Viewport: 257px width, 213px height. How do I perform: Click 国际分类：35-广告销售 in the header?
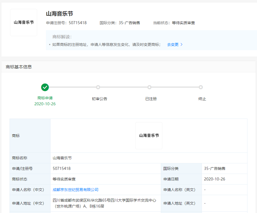point(120,23)
